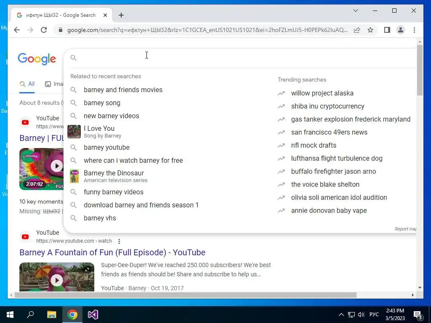This screenshot has height=323, width=431.
Task: Open trending search 'willow project alaska'
Action: tap(322, 93)
